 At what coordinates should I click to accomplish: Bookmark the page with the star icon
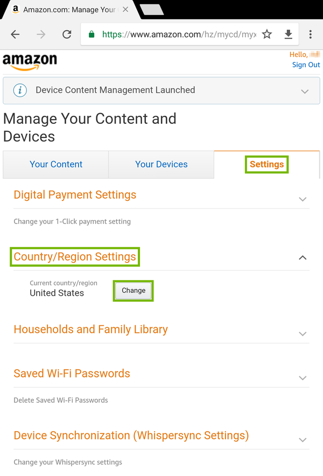coord(267,34)
